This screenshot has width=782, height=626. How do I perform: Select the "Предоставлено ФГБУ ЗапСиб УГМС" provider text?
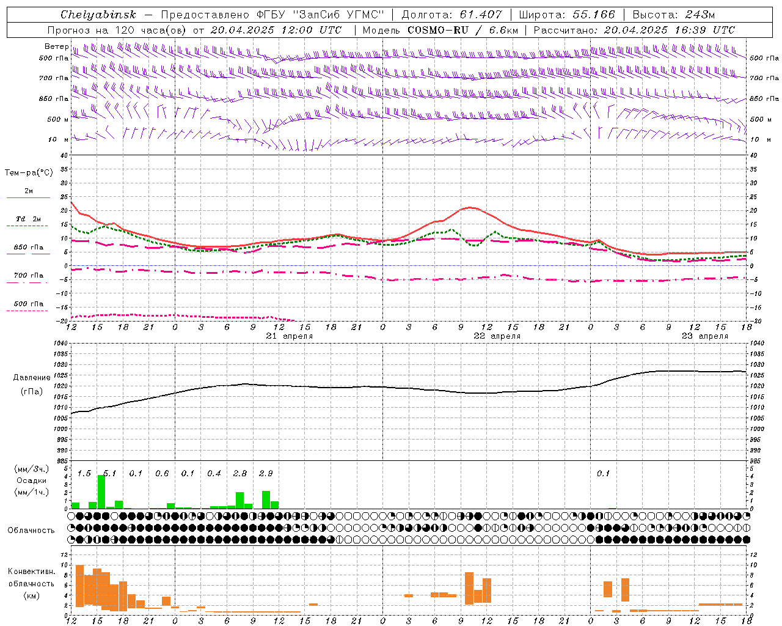coord(272,15)
